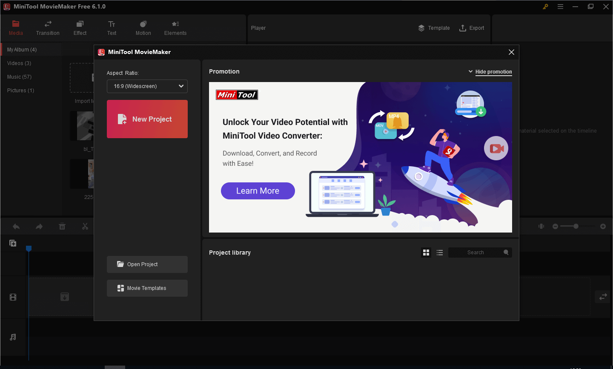Click the Split scissors icon
This screenshot has height=369, width=613.
click(85, 227)
